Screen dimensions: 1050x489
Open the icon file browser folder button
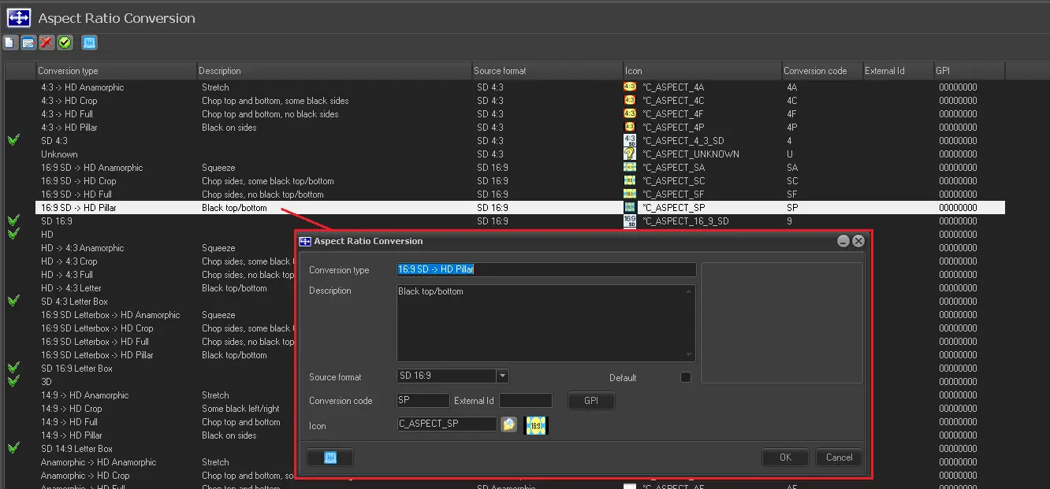click(510, 425)
